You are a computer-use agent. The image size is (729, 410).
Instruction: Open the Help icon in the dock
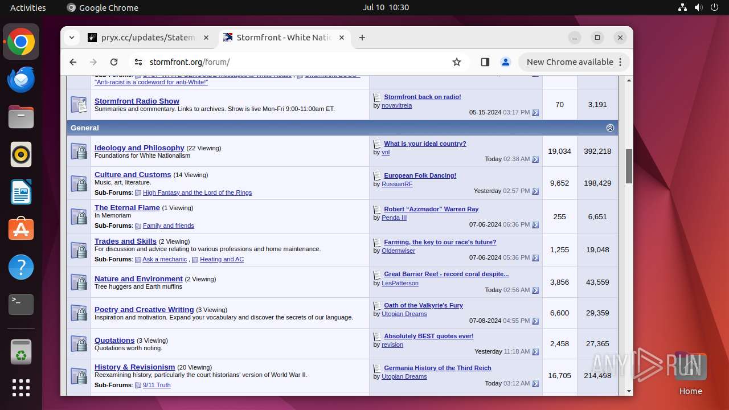click(x=21, y=267)
